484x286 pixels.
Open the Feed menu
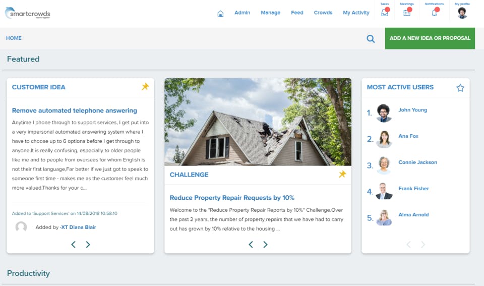coord(297,13)
